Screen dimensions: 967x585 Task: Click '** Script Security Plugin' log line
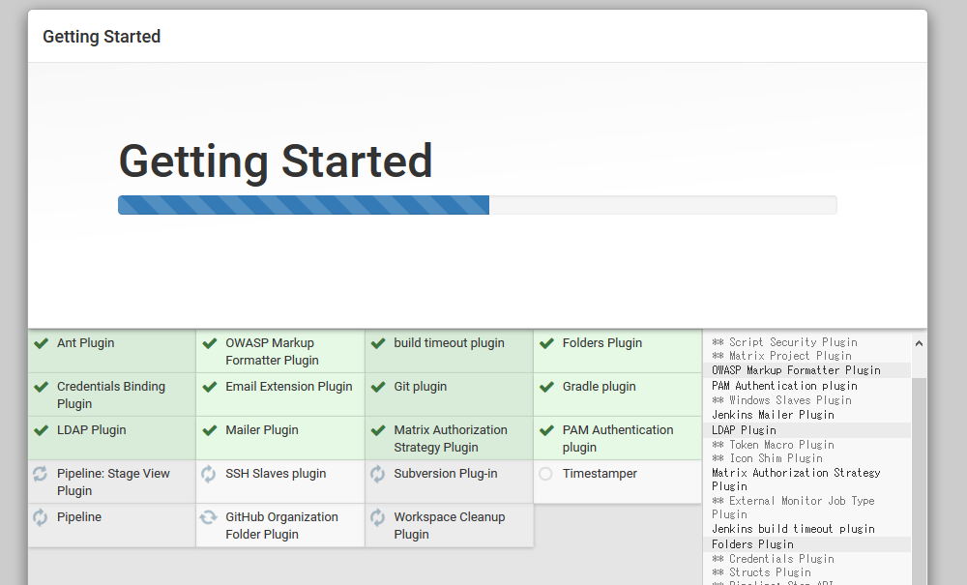coord(784,342)
